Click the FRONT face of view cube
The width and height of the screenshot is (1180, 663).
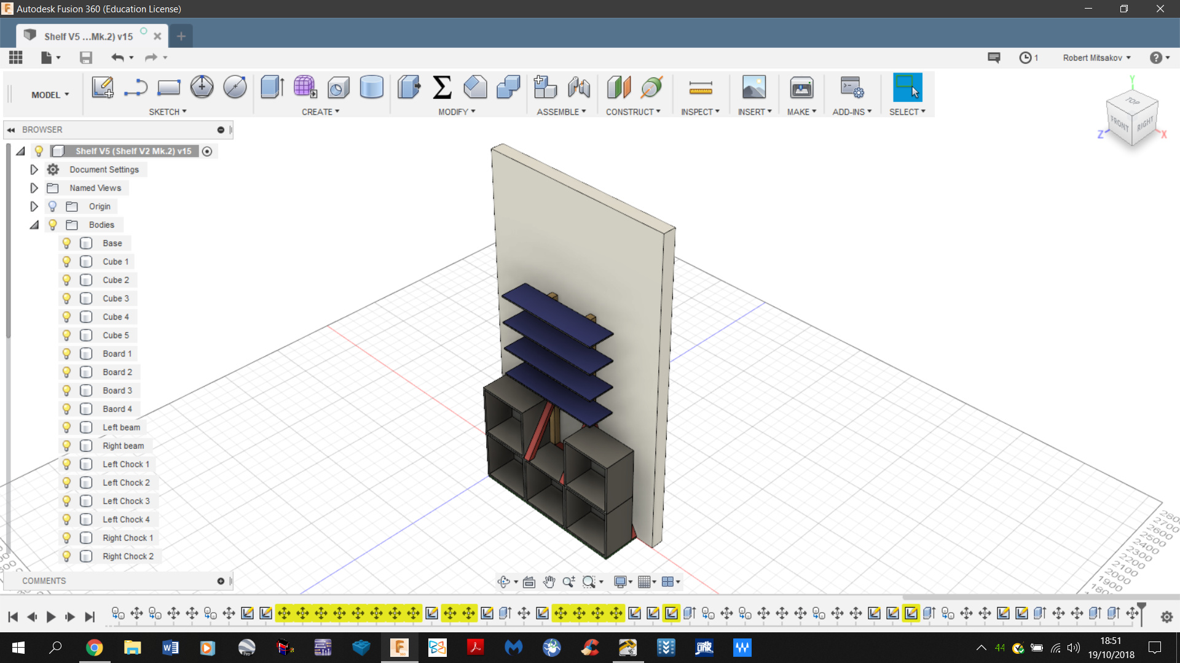[x=1119, y=124]
